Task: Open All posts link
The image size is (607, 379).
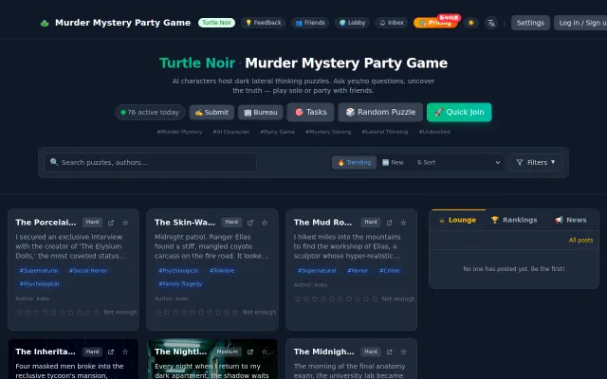Action: pos(580,240)
